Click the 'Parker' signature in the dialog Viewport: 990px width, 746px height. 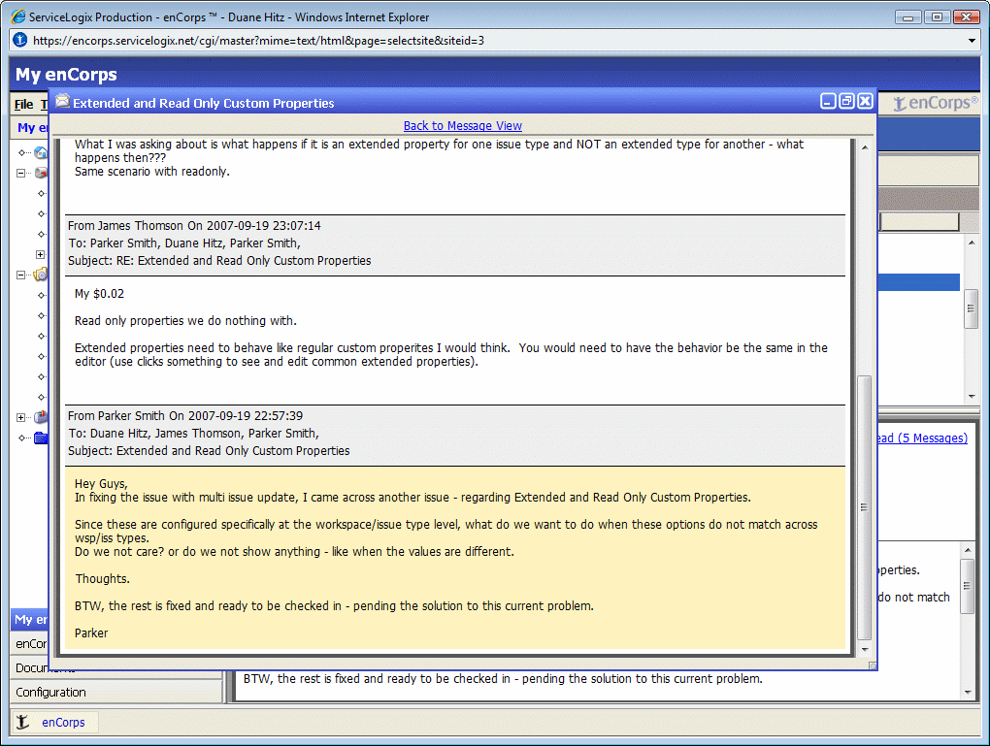[x=91, y=633]
